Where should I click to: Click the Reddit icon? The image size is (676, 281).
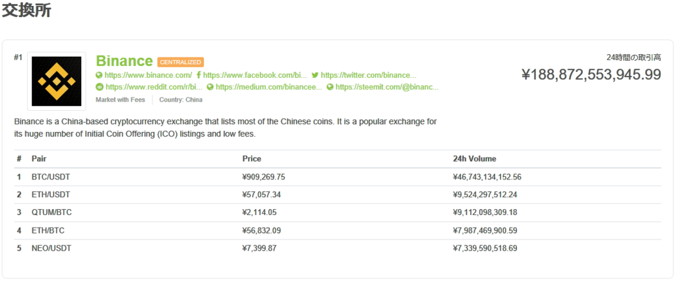tap(99, 87)
